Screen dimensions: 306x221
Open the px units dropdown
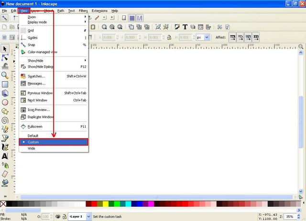207,37
